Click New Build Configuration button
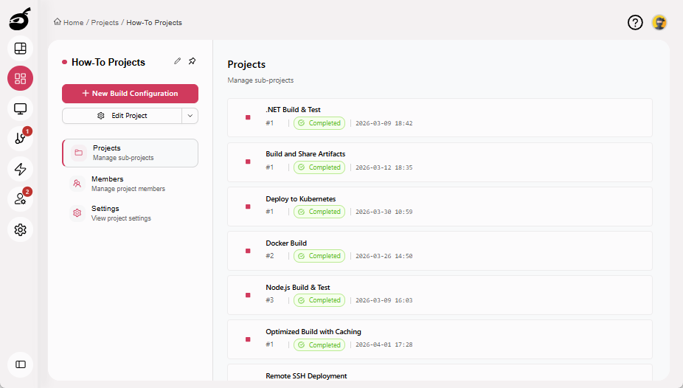The height and width of the screenshot is (388, 683). pyautogui.click(x=131, y=94)
